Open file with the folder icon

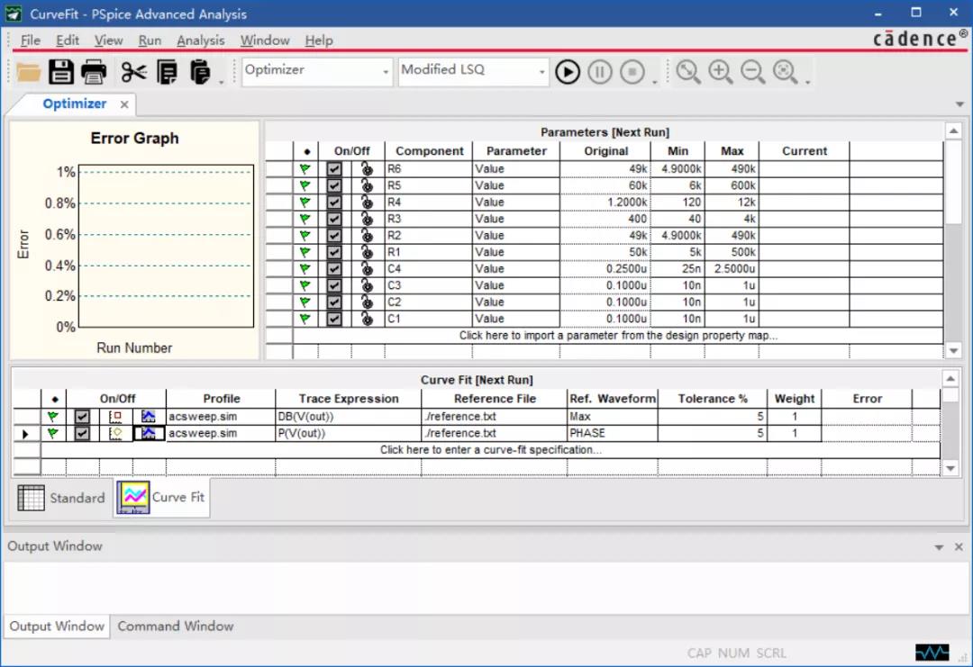(x=29, y=72)
